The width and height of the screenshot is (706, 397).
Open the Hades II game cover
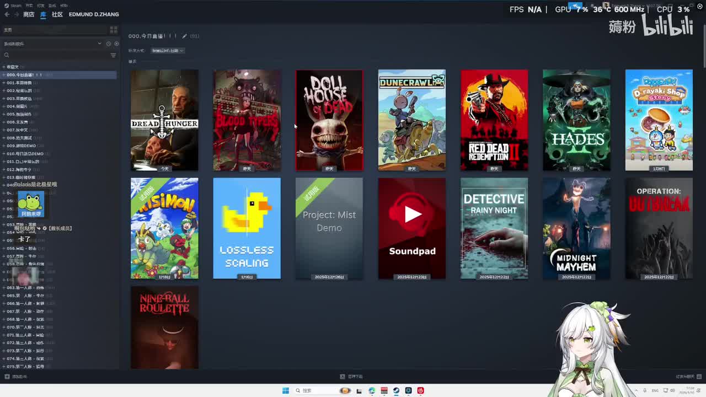(576, 120)
